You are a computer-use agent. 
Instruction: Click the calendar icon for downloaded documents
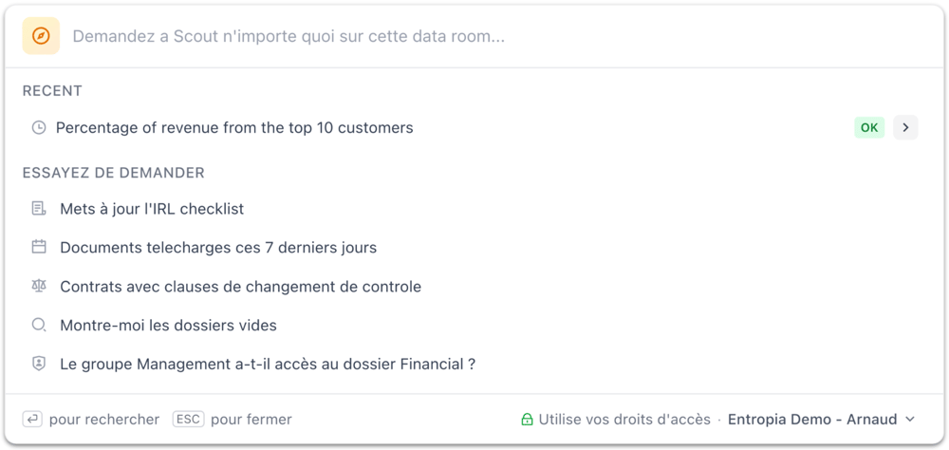pyautogui.click(x=39, y=247)
